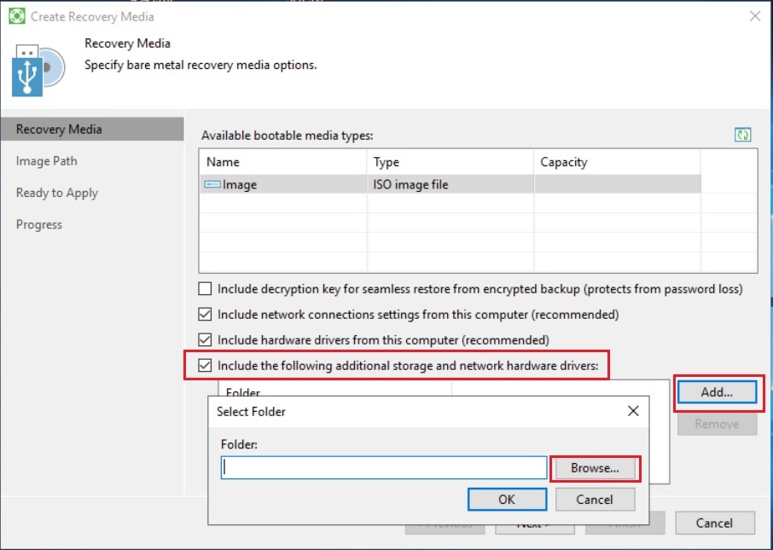Select the Image drive icon in list
Viewport: 773px width, 550px height.
212,184
